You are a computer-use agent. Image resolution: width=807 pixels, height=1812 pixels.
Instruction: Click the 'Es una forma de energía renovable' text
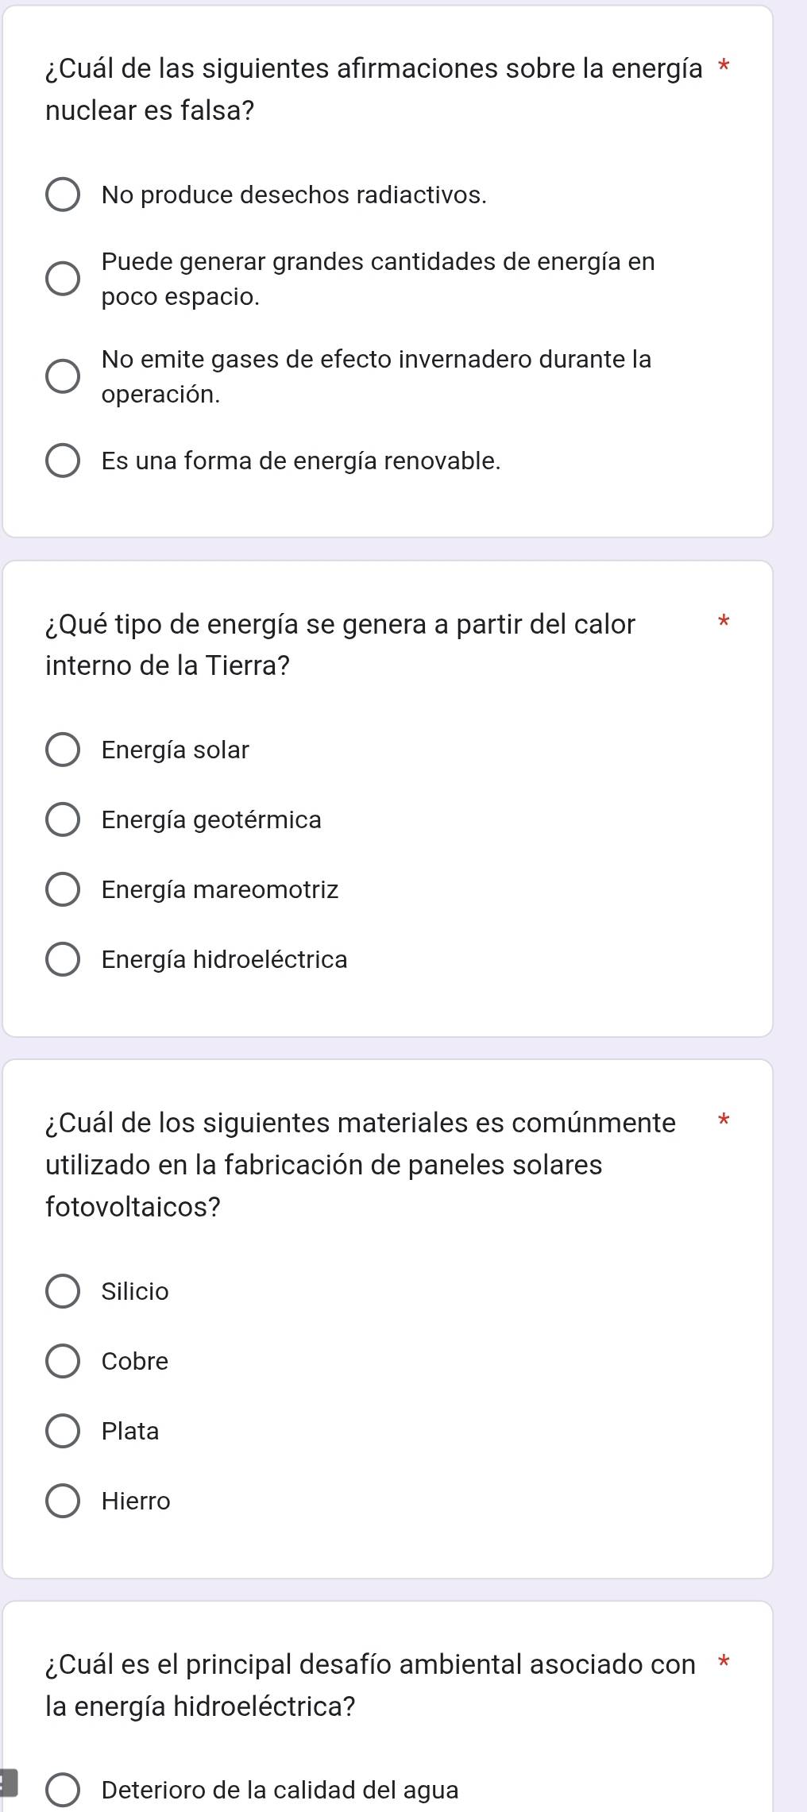click(x=301, y=461)
